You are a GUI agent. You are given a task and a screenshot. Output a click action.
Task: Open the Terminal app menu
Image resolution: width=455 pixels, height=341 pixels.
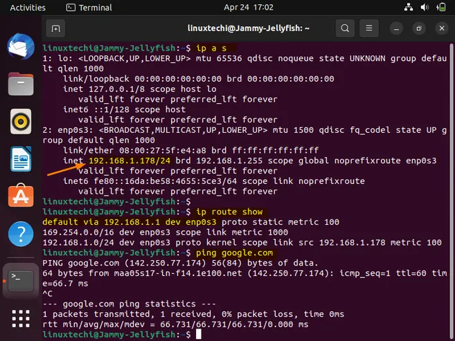[89, 8]
